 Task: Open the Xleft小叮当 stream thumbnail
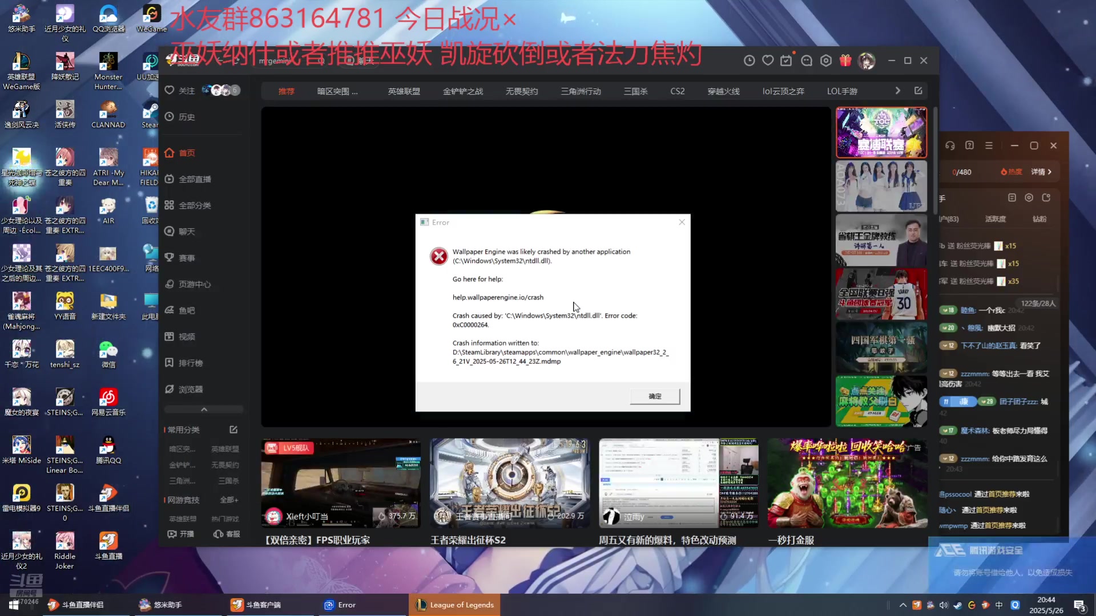pyautogui.click(x=341, y=483)
